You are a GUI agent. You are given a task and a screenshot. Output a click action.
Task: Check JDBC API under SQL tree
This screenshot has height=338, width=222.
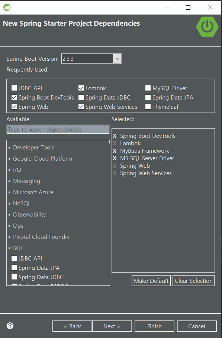coord(14,258)
